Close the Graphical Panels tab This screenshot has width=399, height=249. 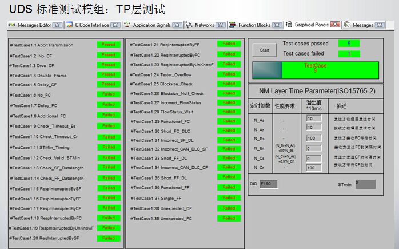click(336, 25)
